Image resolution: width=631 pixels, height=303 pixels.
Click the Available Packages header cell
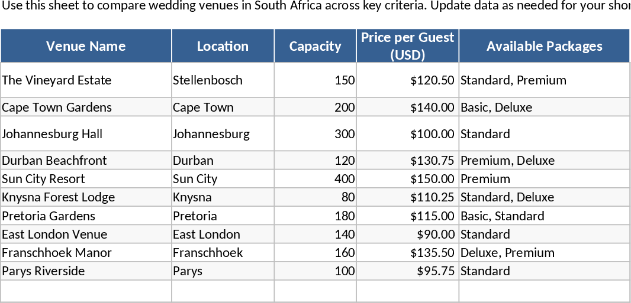(x=544, y=46)
